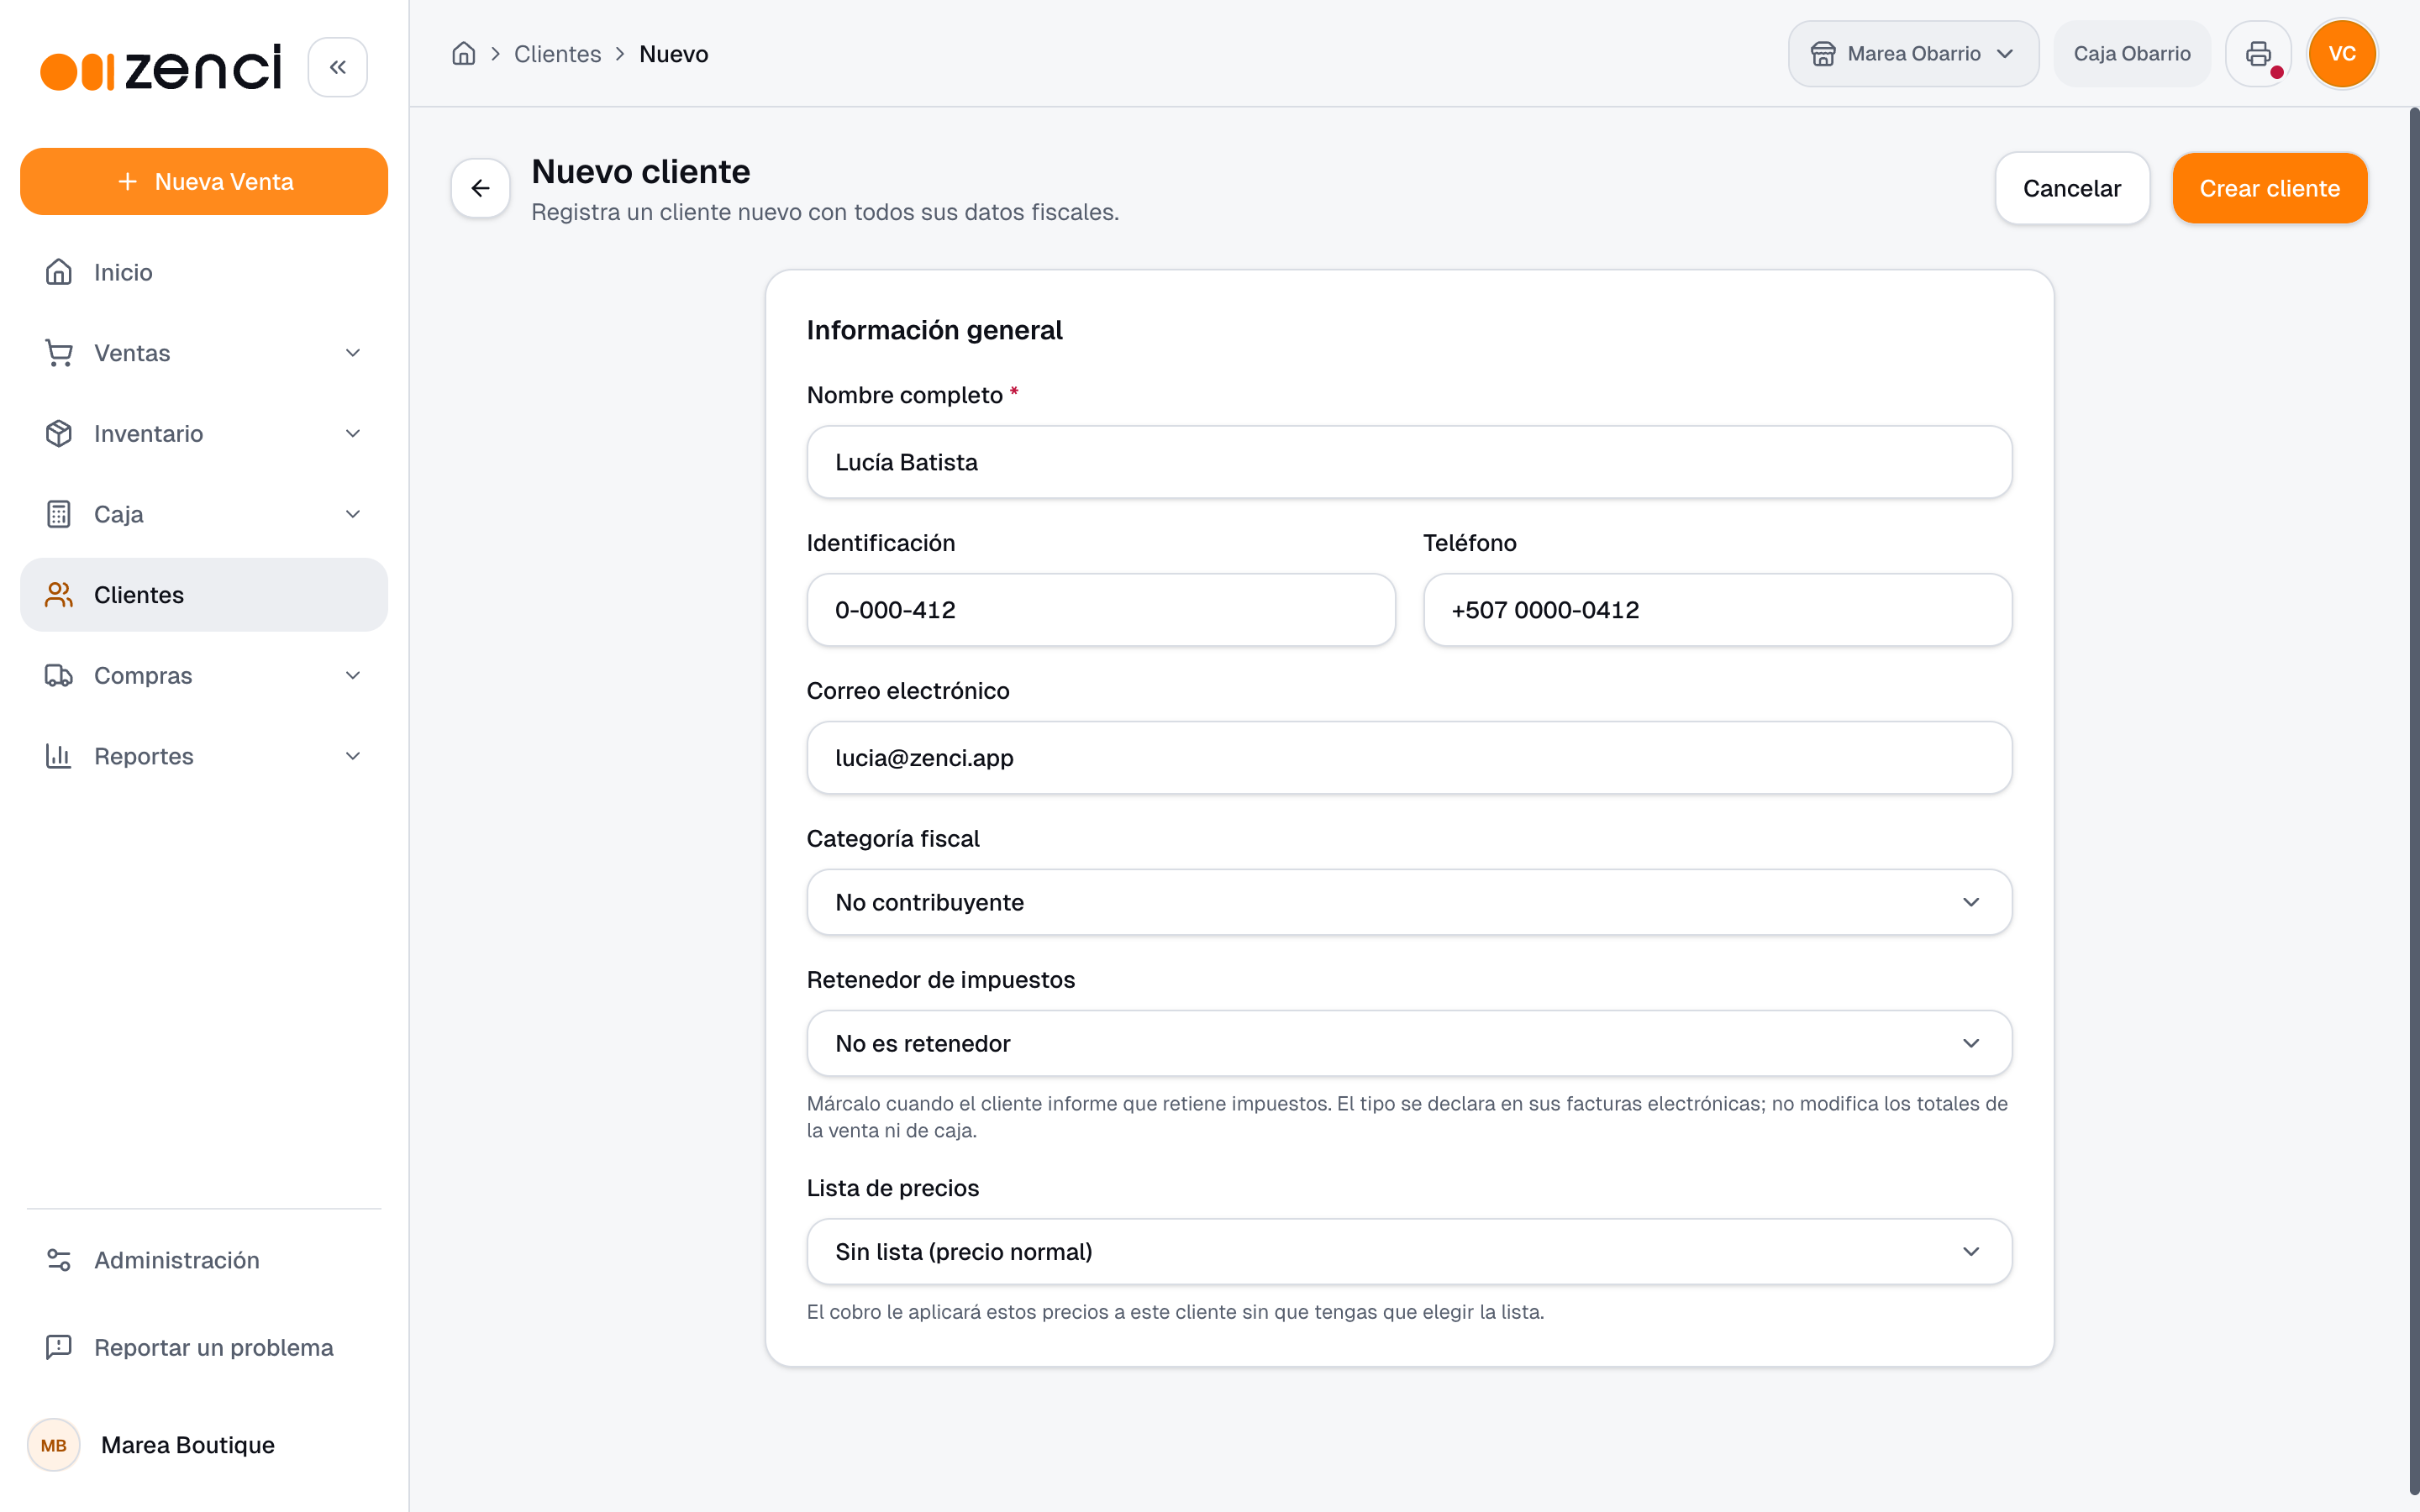The width and height of the screenshot is (2420, 1512).
Task: Click the Compras truck icon
Action: [x=59, y=675]
